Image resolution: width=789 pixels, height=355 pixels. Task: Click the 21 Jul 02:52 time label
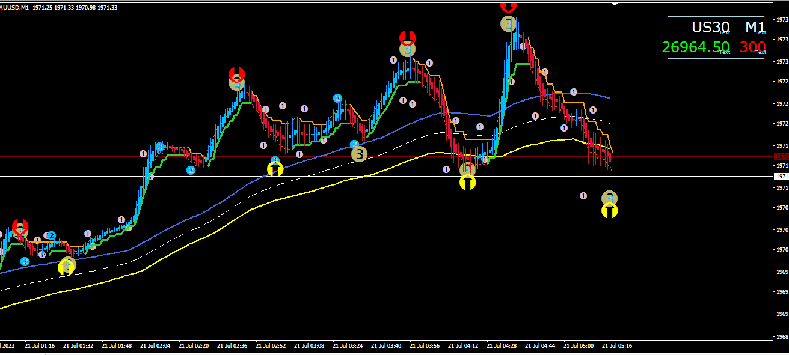coord(271,346)
